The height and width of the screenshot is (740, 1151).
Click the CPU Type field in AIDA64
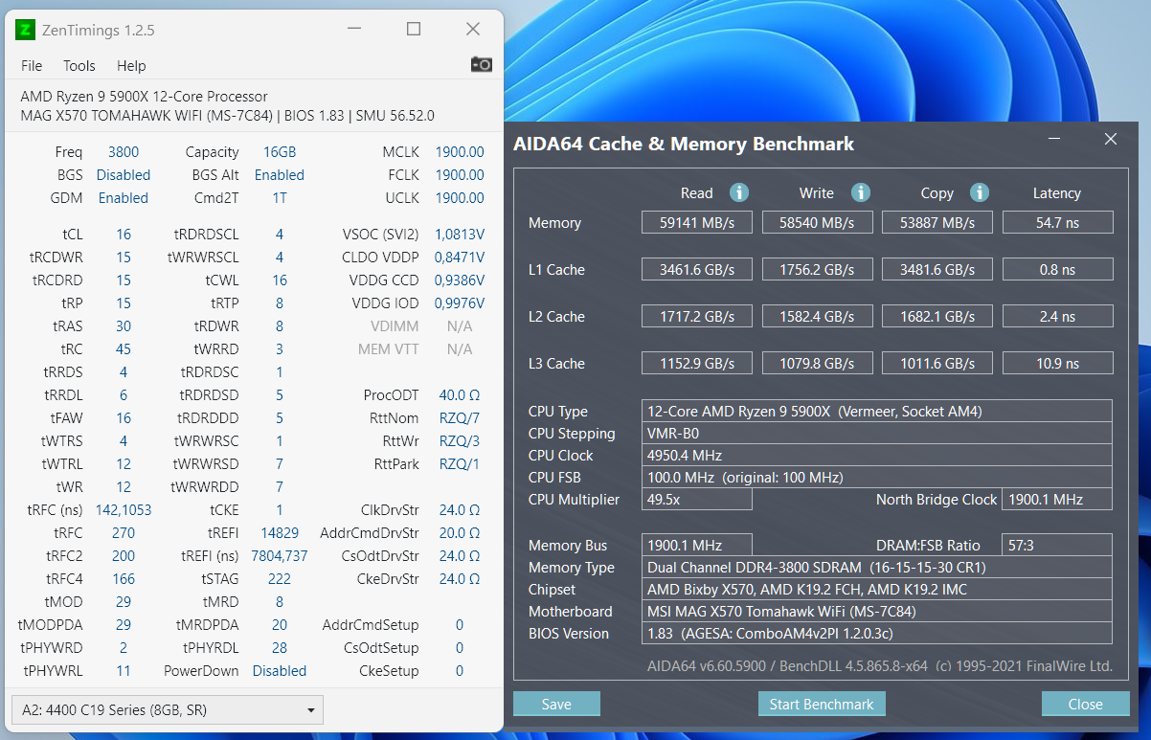[877, 411]
